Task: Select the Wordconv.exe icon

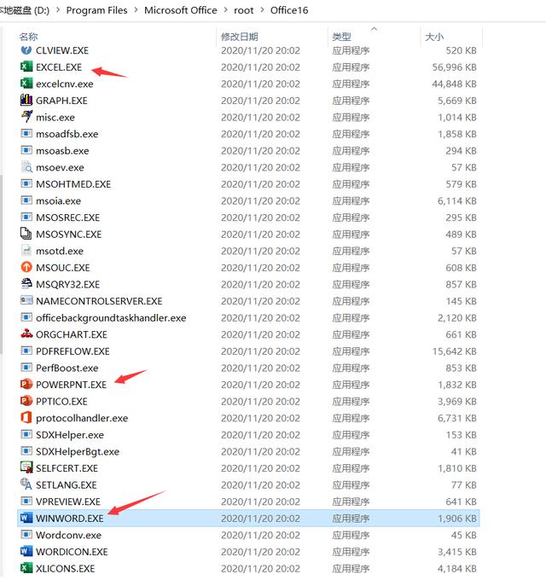Action: 26,535
